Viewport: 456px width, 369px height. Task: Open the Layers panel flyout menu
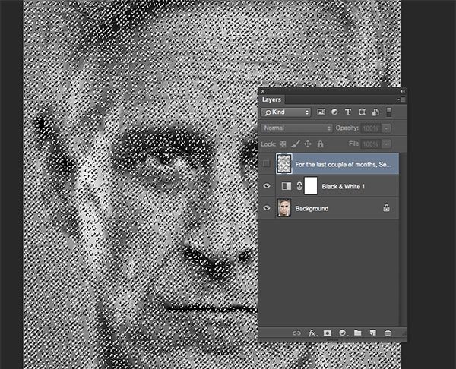(x=401, y=99)
